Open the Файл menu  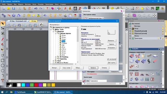tap(4, 4)
